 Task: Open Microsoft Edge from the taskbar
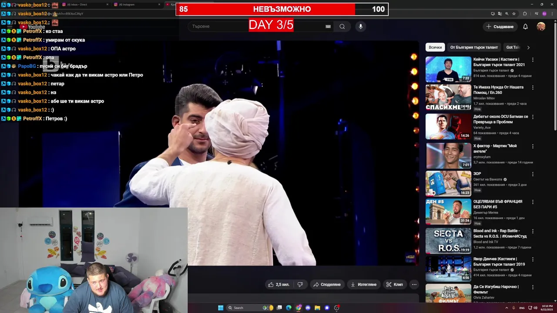pos(289,308)
